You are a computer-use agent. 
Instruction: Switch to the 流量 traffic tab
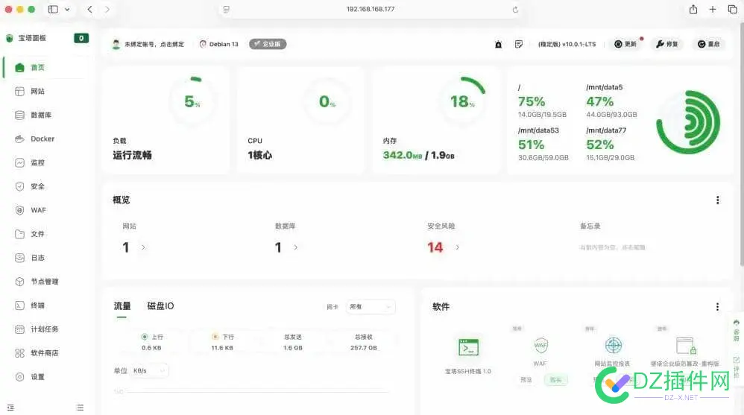click(x=122, y=306)
